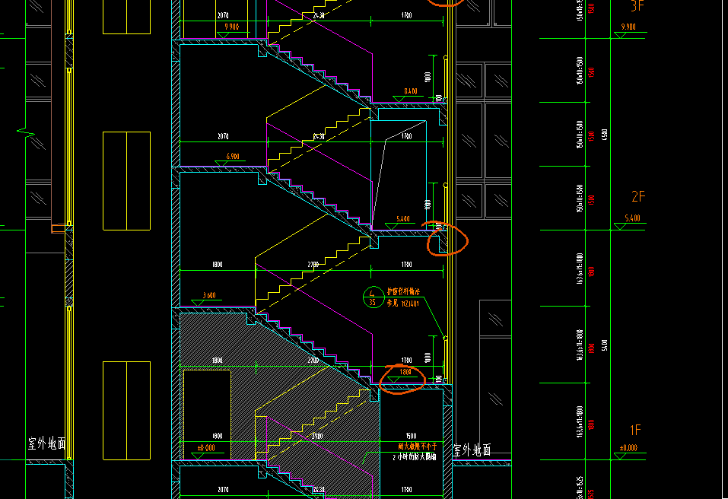Pick the 2070 dimension above 6.900 mark

click(223, 136)
